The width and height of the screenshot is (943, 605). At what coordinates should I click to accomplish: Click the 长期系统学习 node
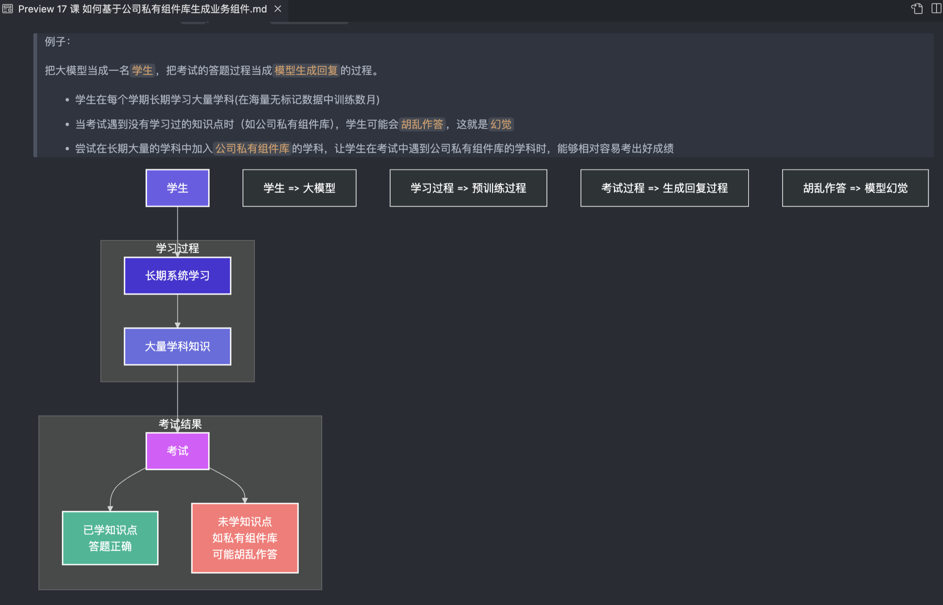pyautogui.click(x=177, y=276)
